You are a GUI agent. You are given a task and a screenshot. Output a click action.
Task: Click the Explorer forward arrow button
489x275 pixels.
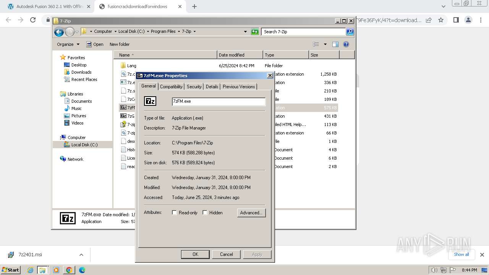70,32
